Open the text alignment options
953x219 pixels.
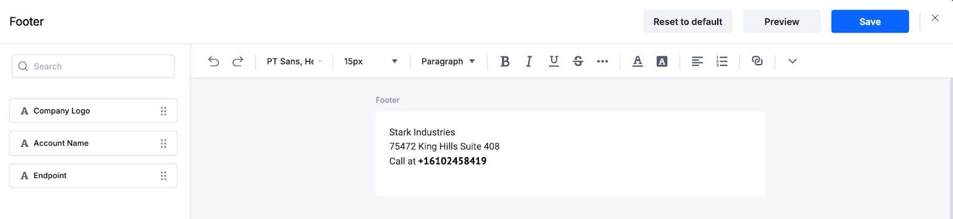[x=697, y=61]
